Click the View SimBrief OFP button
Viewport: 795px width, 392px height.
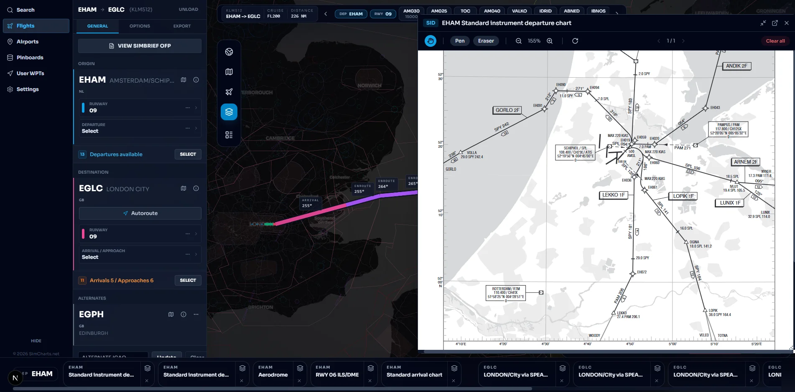tap(140, 46)
